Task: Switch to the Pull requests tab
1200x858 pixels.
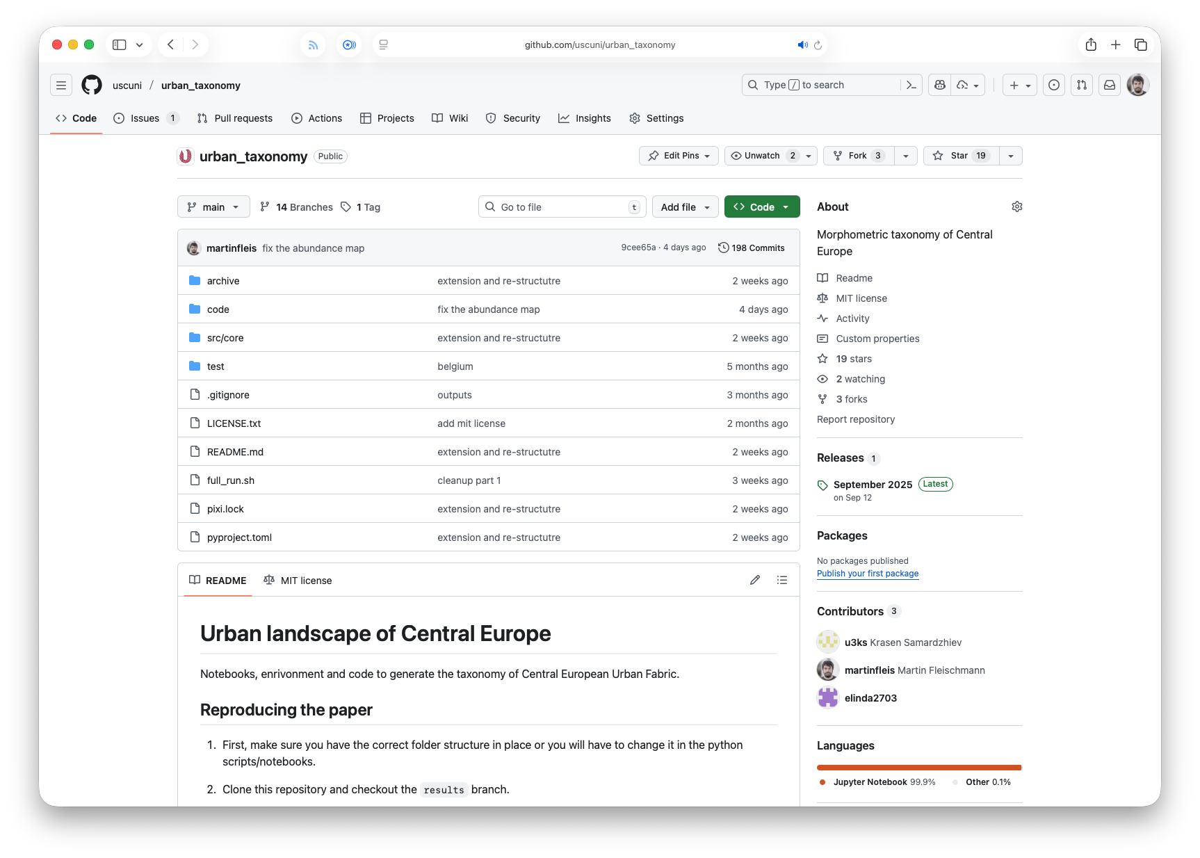Action: [235, 118]
